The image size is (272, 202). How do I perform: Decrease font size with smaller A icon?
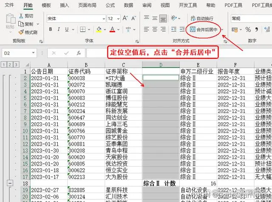coord(133,18)
